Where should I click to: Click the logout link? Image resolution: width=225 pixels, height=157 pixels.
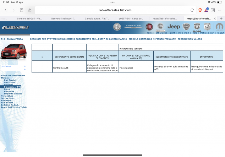221,33
